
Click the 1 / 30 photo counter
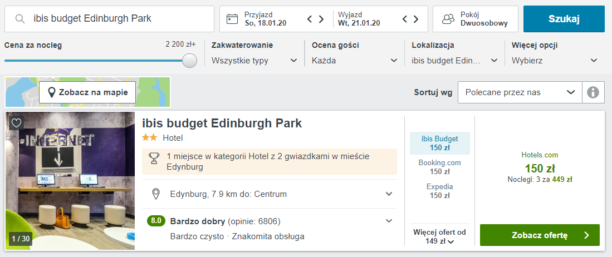pyautogui.click(x=21, y=239)
